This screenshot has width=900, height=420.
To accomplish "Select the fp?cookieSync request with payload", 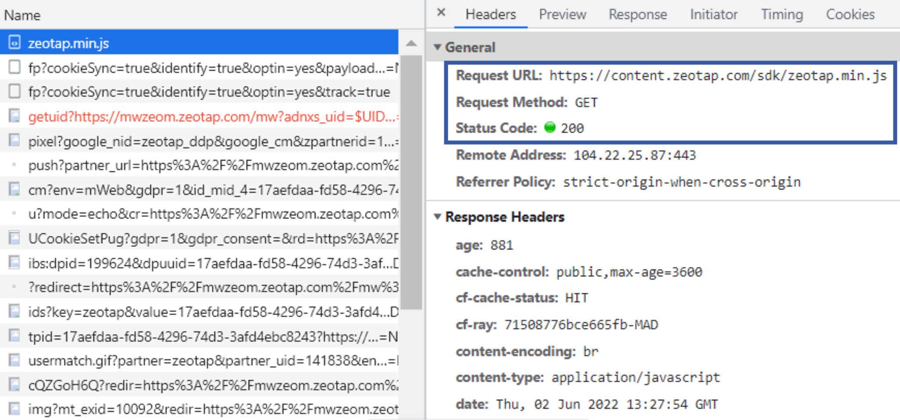I will 199,67.
